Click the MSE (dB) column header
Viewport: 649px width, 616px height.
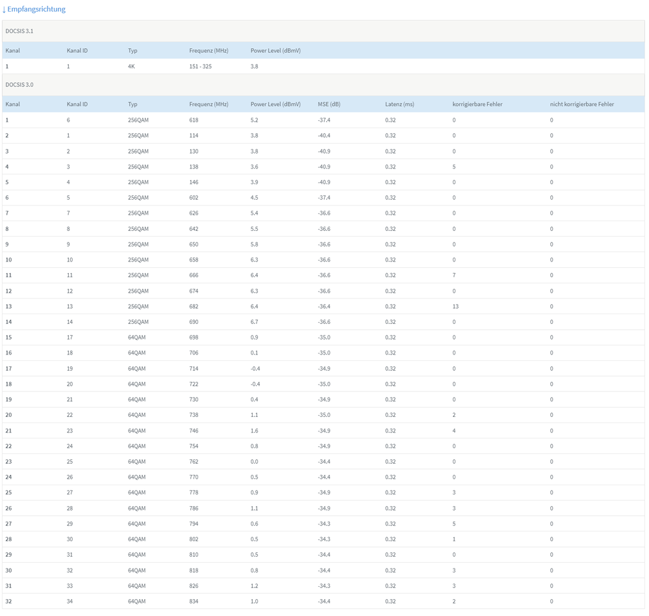click(329, 104)
